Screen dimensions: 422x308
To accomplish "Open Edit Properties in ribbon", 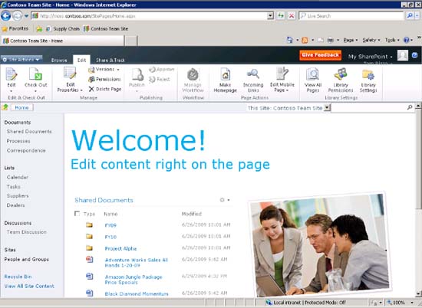I will [x=70, y=79].
